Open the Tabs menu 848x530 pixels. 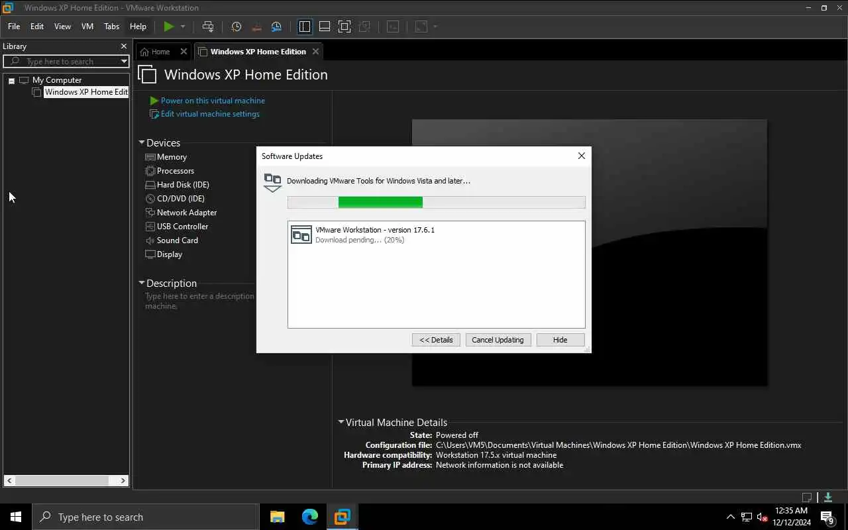point(111,26)
